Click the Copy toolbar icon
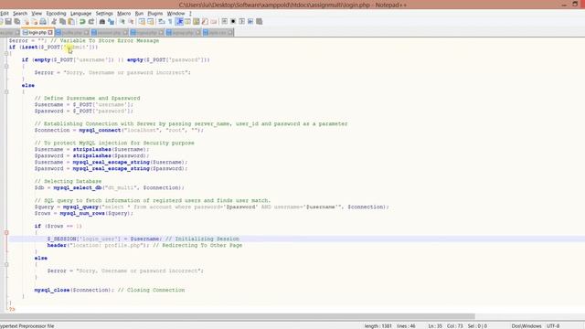 63,22
